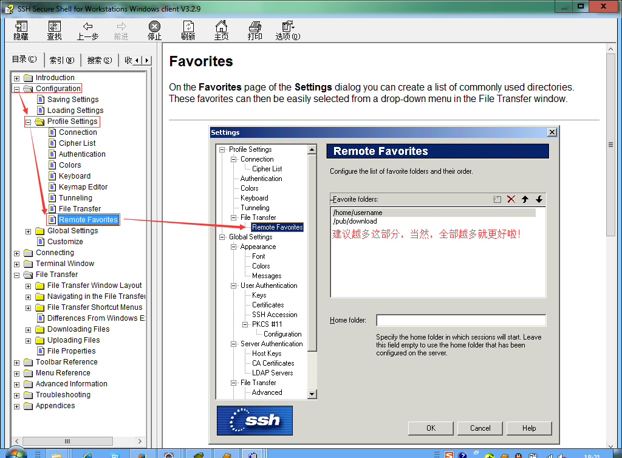Click the red X delete favorite icon

(x=511, y=199)
